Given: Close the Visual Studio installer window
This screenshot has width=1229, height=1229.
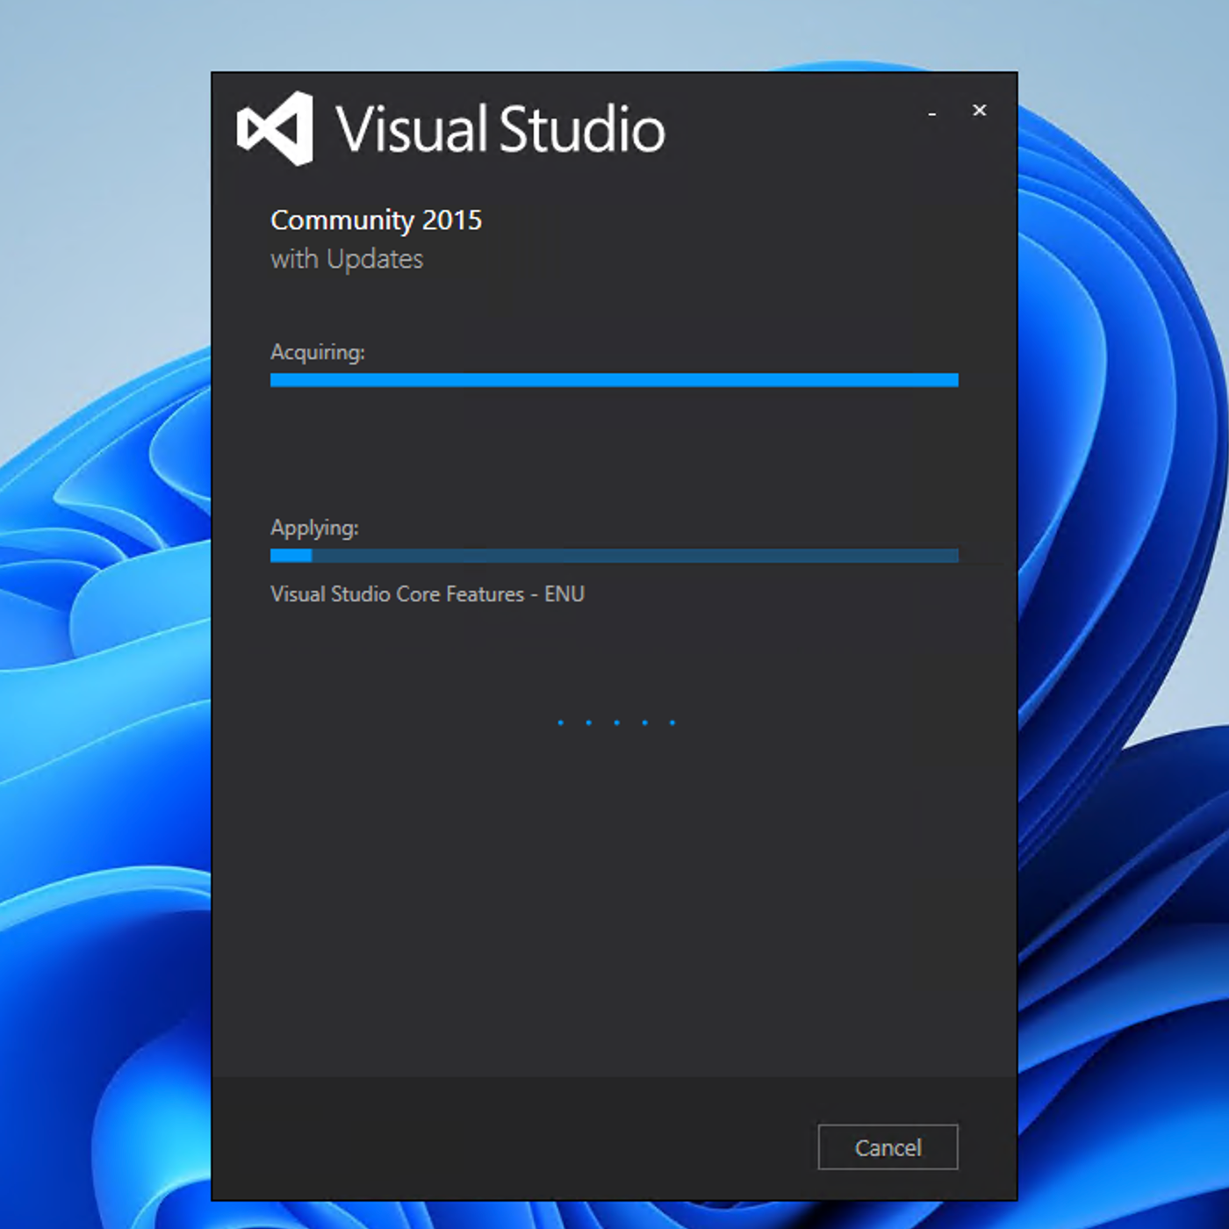Looking at the screenshot, I should click(980, 111).
